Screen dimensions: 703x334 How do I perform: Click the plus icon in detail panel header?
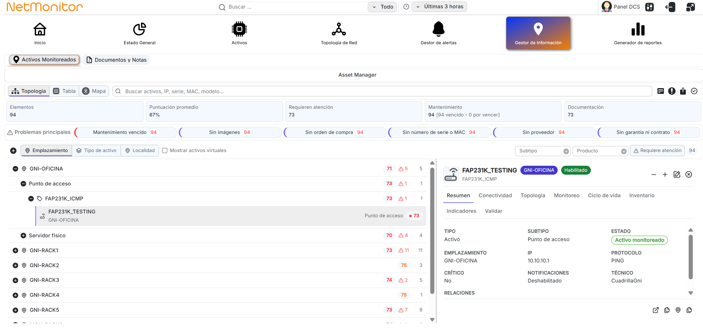coord(665,175)
